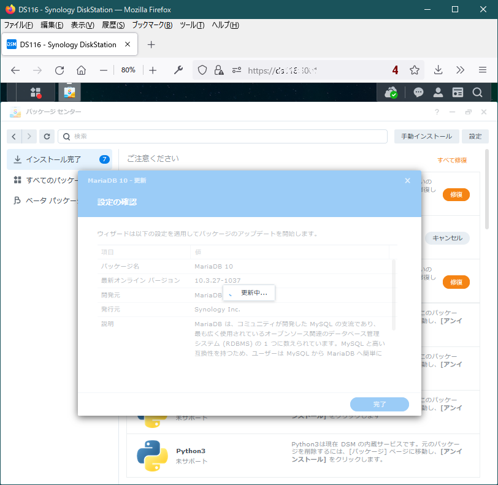Image resolution: width=498 pixels, height=485 pixels.
Task: Refresh the Package Center list
Action: click(x=47, y=137)
